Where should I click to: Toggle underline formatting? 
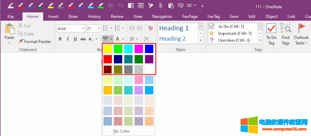(x=75, y=39)
